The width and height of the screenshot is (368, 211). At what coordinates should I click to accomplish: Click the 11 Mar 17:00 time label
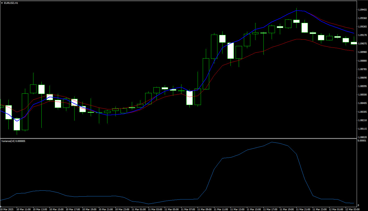pyautogui.click(x=270, y=209)
